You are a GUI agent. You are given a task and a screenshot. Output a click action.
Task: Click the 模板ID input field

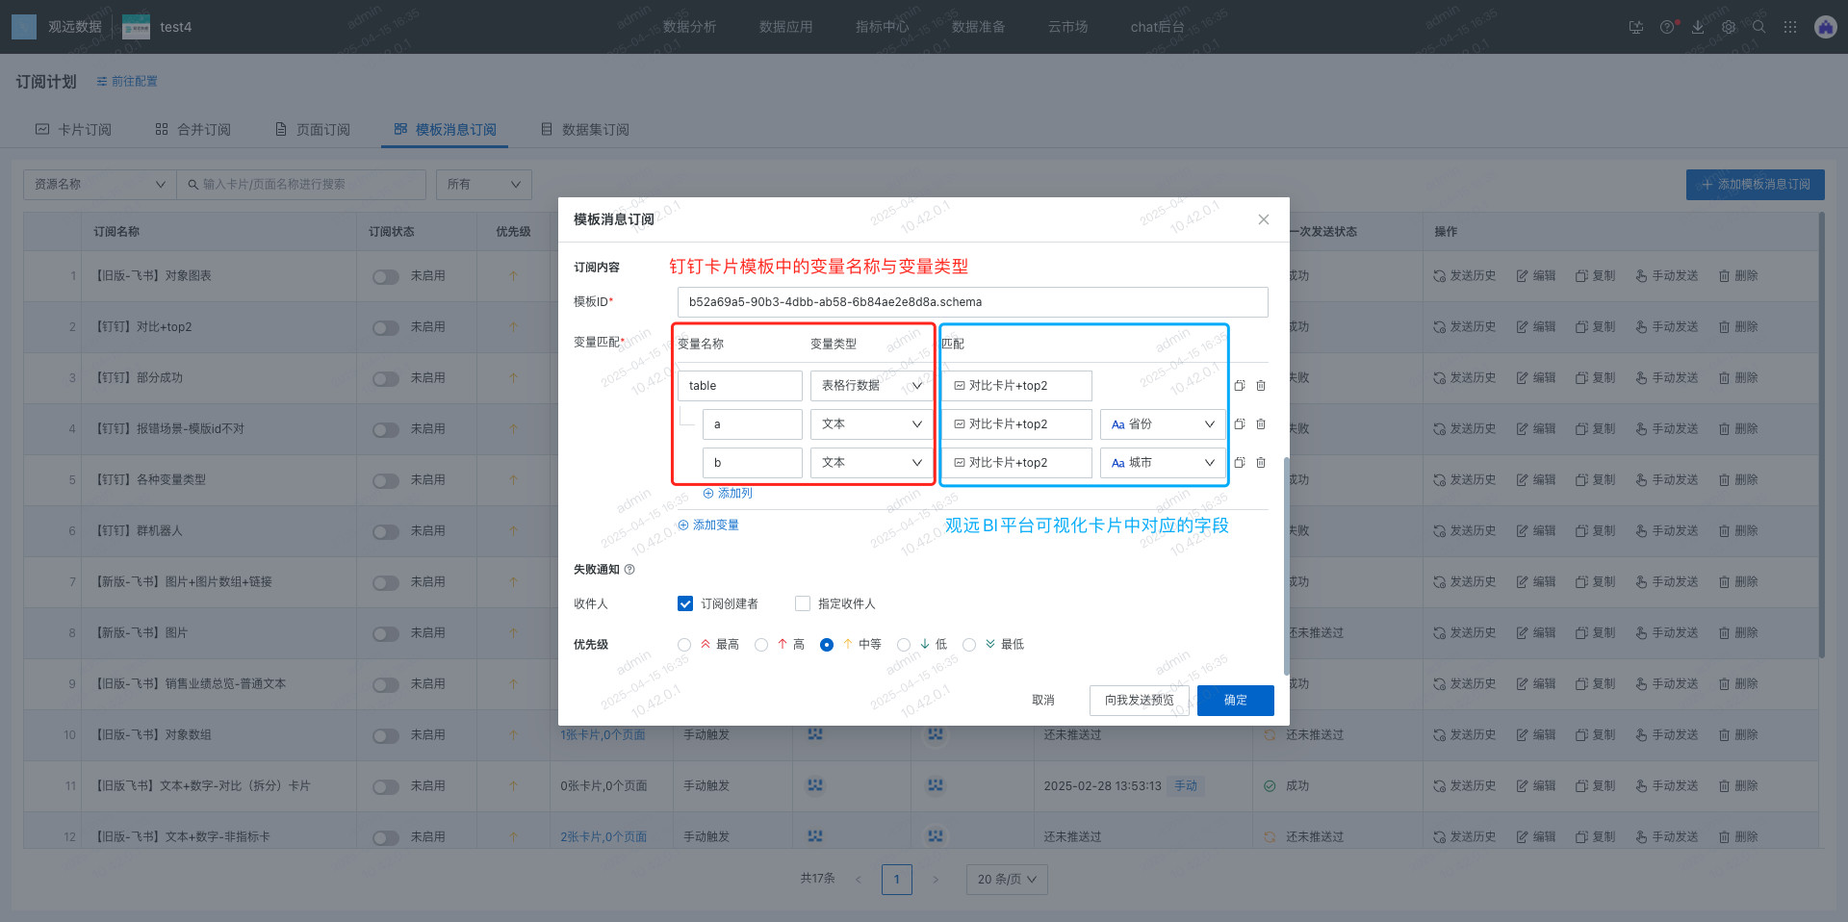[972, 302]
